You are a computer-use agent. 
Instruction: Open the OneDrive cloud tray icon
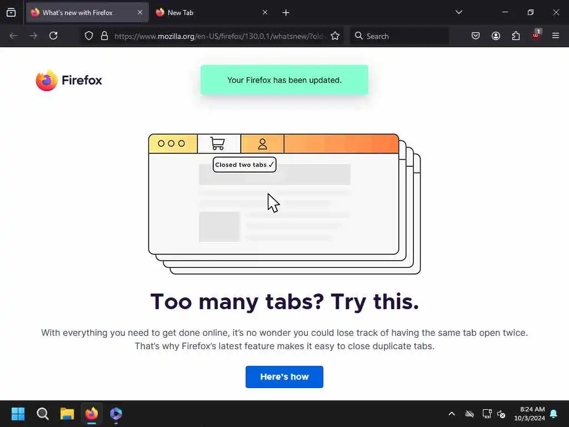[470, 414]
